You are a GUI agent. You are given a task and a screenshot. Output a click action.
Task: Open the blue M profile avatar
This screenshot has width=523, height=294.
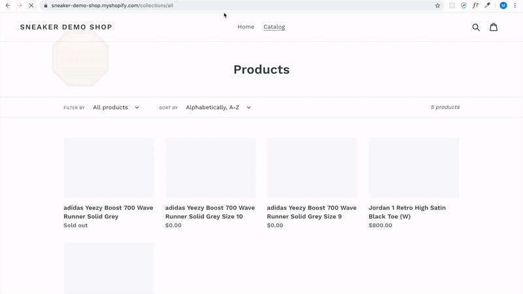click(x=503, y=6)
